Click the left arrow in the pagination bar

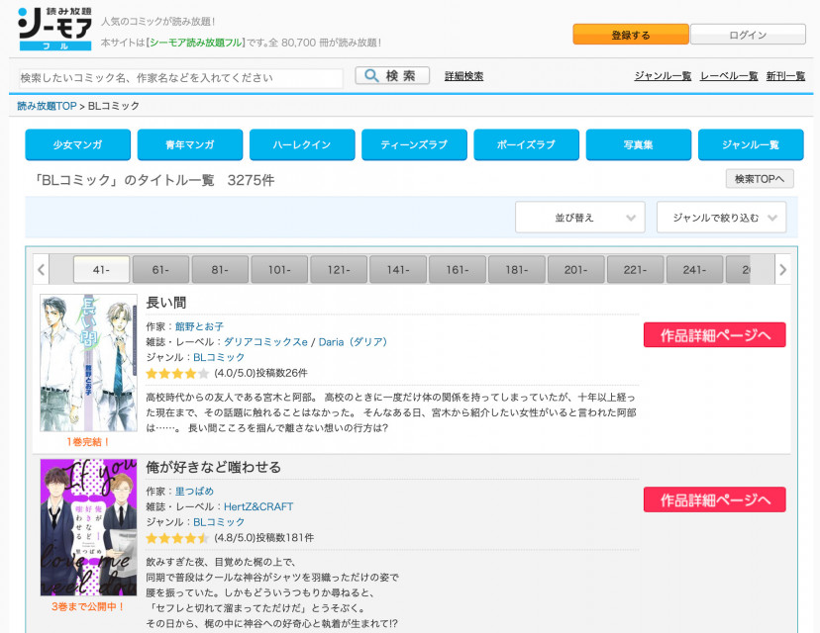click(x=42, y=268)
